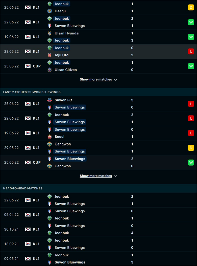Click the red L badge for Jeju Utd match
This screenshot has width=197, height=266.
pos(191,51)
